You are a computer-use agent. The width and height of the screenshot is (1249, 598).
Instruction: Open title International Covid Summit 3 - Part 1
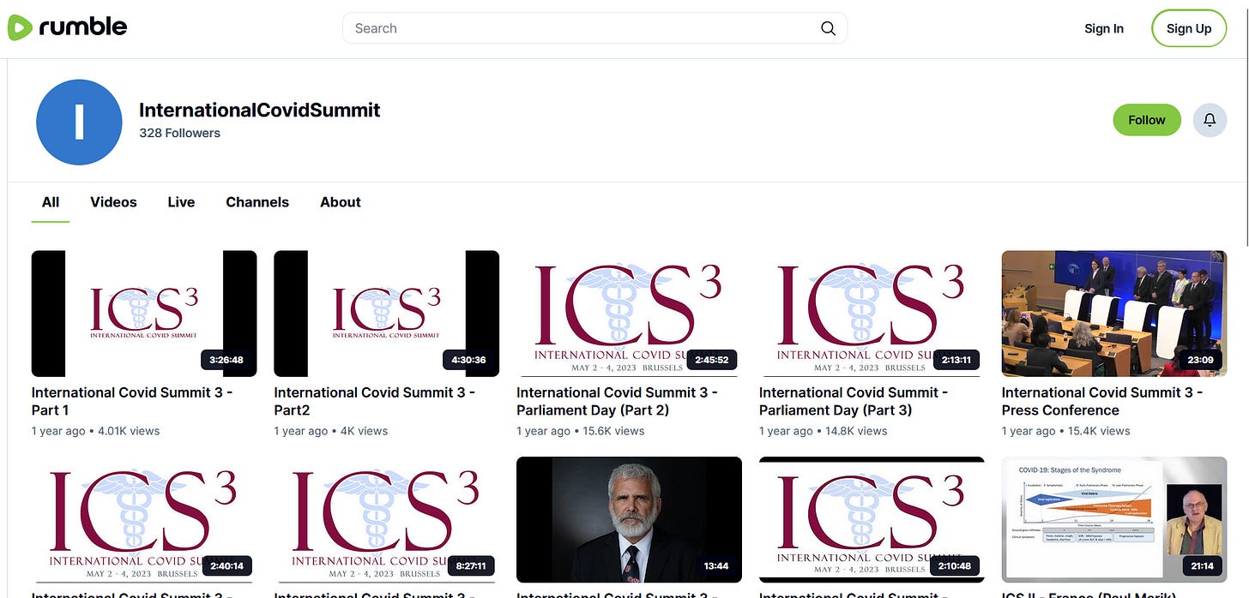coord(132,401)
